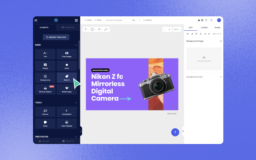Collapse the Free Photos section

click(x=76, y=137)
